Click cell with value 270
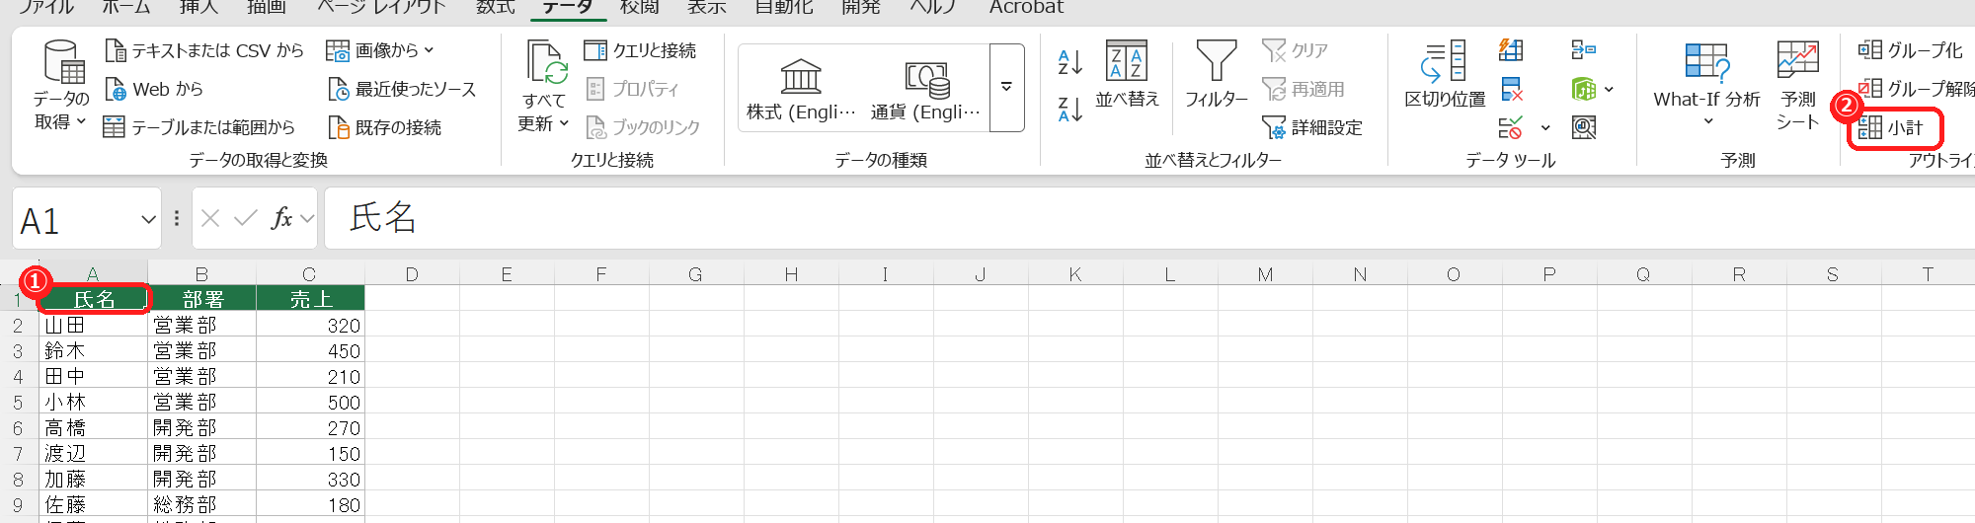This screenshot has width=1975, height=523. [x=310, y=427]
